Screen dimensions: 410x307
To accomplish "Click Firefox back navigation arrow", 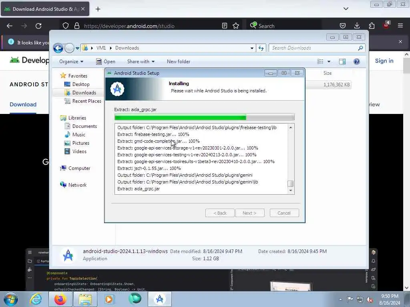I will 10,26.
